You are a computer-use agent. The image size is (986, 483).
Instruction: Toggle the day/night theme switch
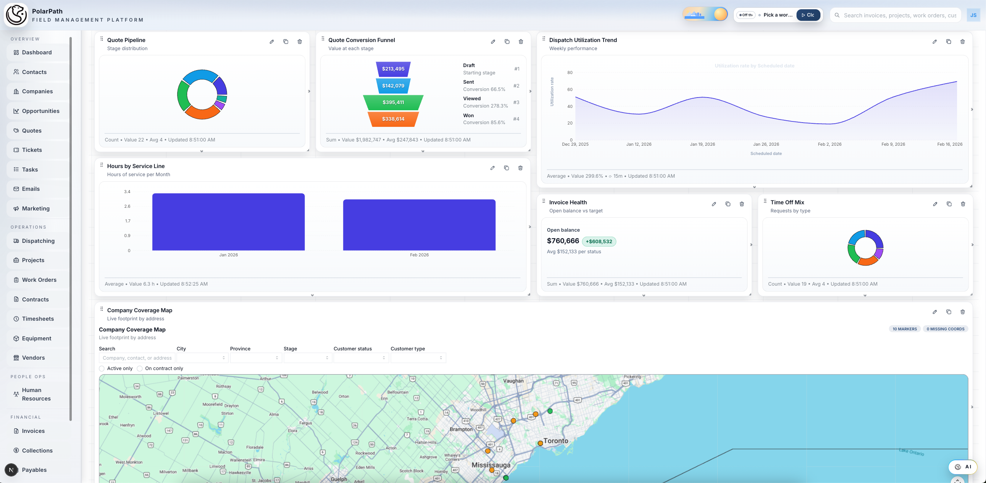point(705,15)
